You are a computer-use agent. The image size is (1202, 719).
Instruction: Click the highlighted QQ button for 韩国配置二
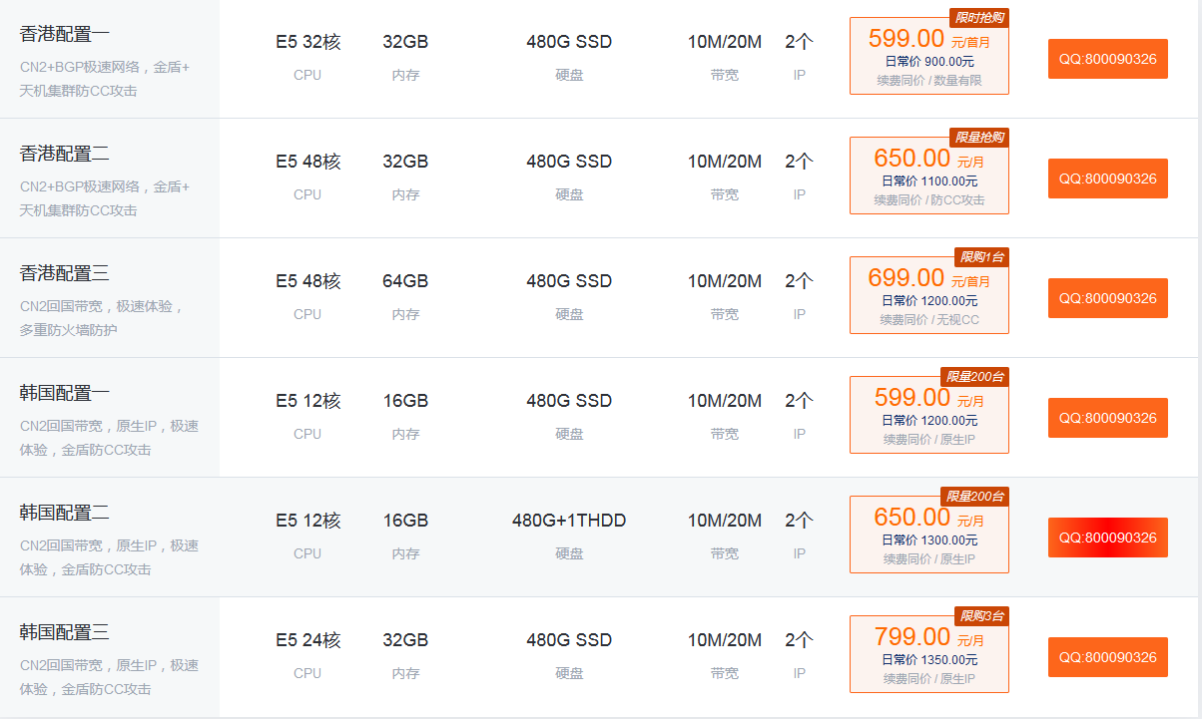pos(1107,538)
